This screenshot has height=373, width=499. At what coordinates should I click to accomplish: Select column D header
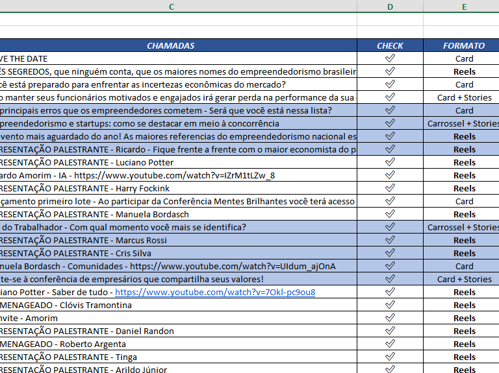[390, 6]
